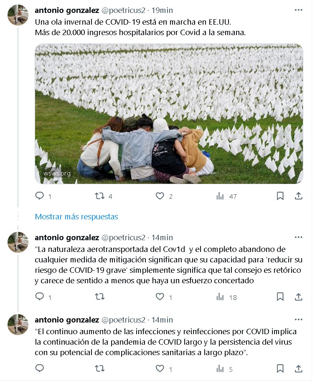Bookmark the 'naturaleza aerotransportada' tweet
315x381 pixels.
280,297
